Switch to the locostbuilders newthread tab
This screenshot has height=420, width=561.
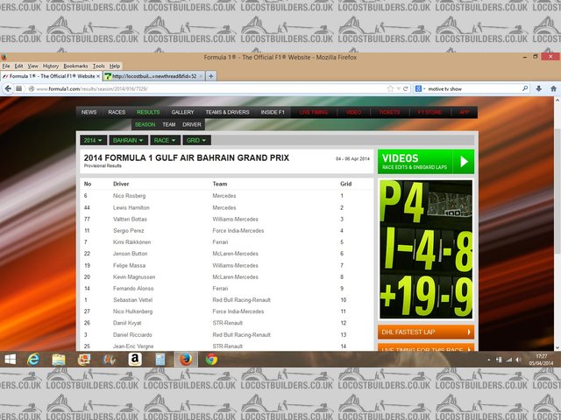click(154, 76)
